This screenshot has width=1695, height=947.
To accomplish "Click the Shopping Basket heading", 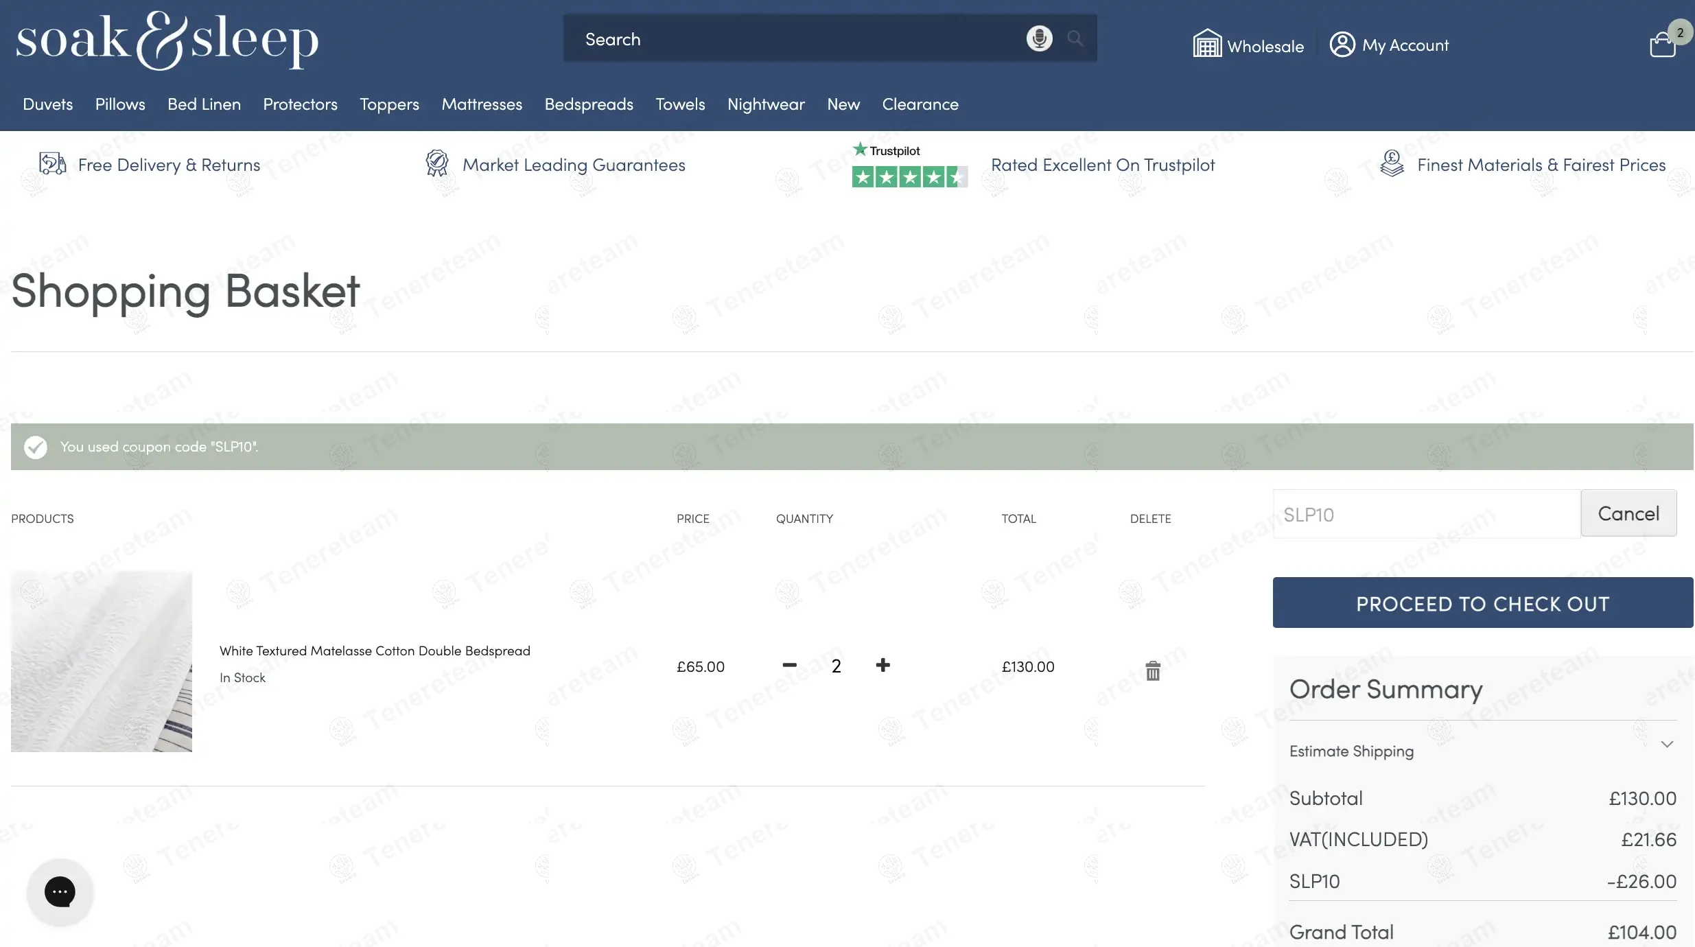I will (x=185, y=290).
